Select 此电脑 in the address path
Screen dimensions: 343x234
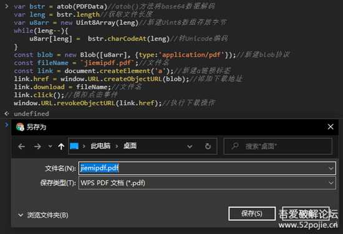pyautogui.click(x=100, y=146)
